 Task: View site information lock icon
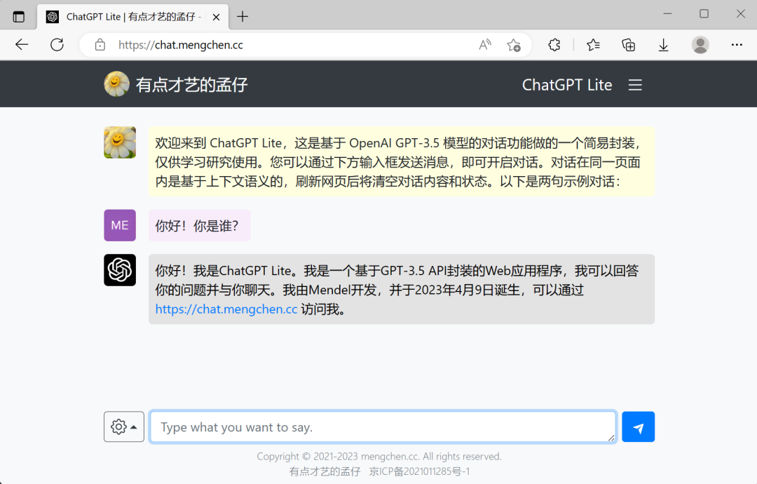tap(100, 45)
